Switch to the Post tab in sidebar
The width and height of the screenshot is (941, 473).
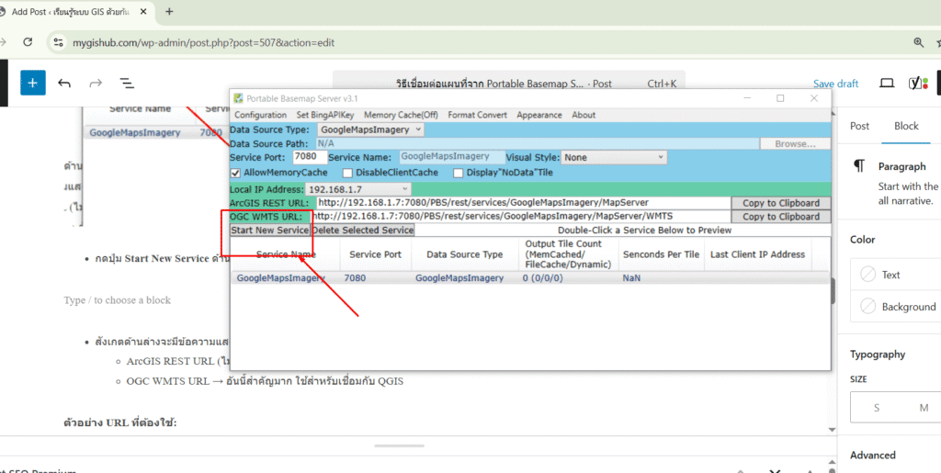(859, 126)
